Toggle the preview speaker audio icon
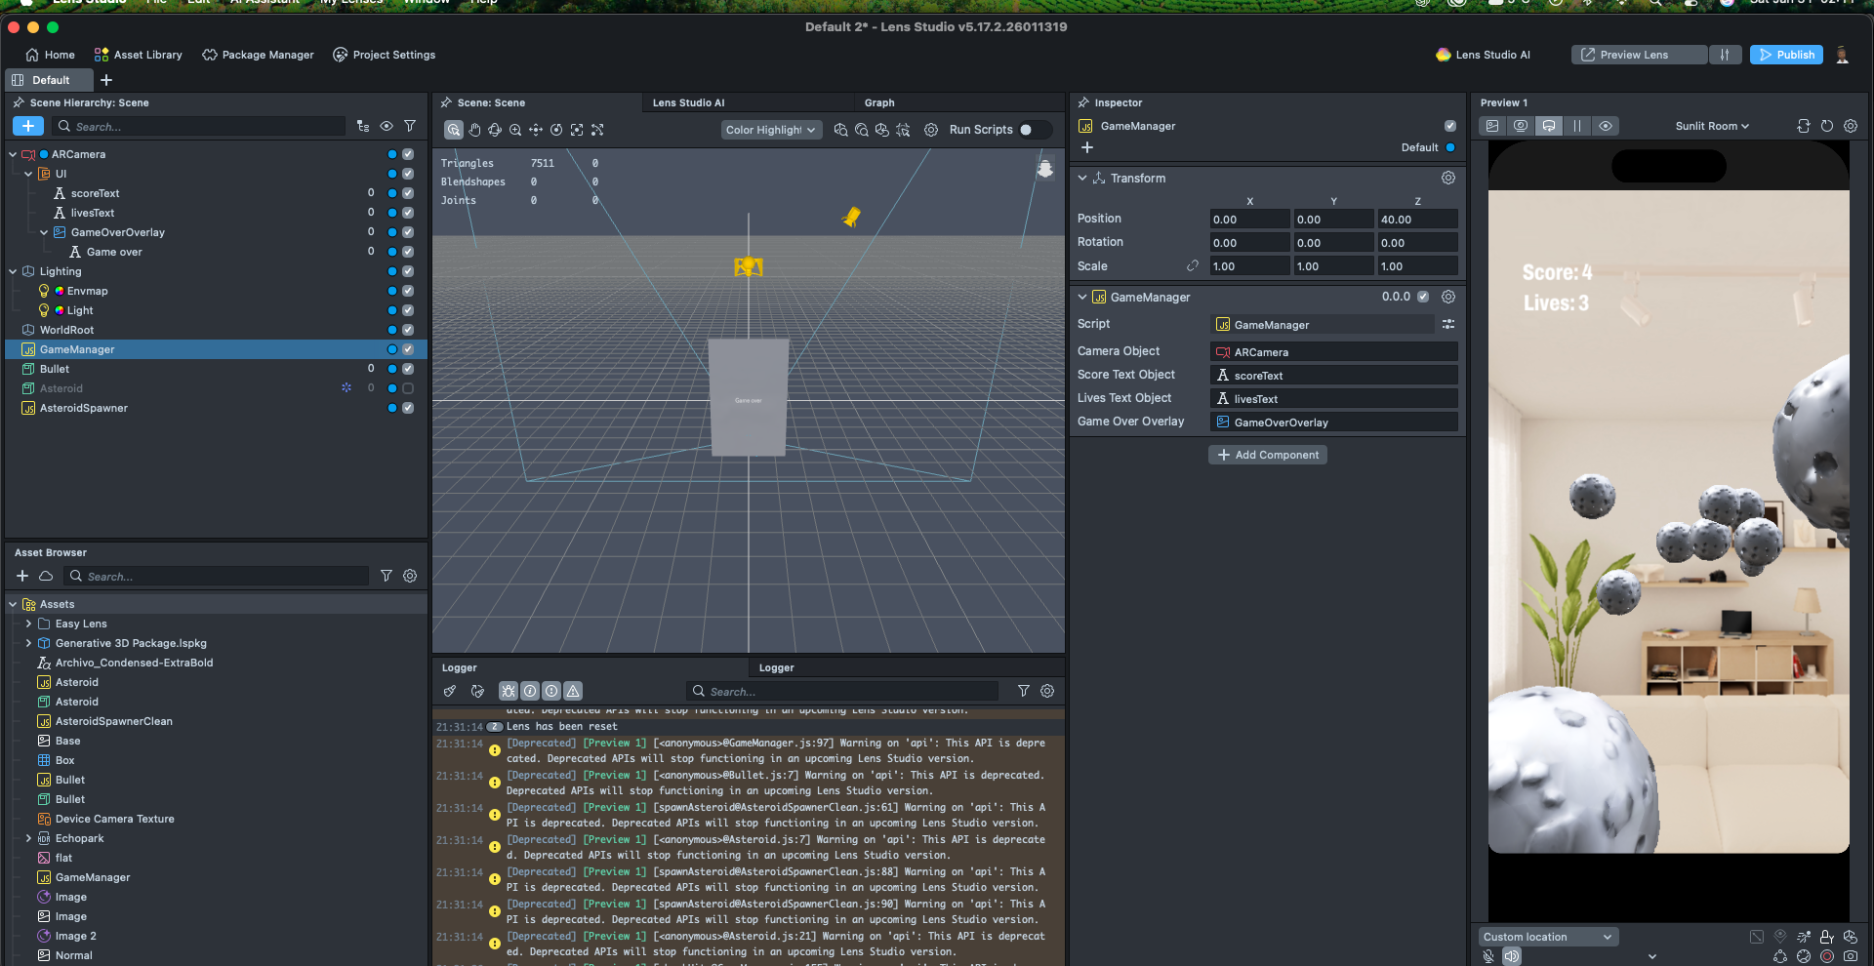This screenshot has height=966, width=1874. (x=1512, y=956)
